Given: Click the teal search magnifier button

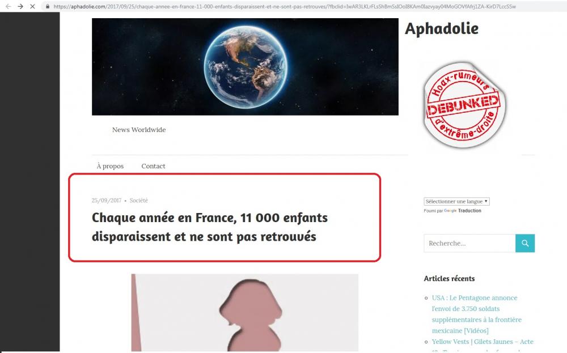Looking at the screenshot, I should coord(525,243).
